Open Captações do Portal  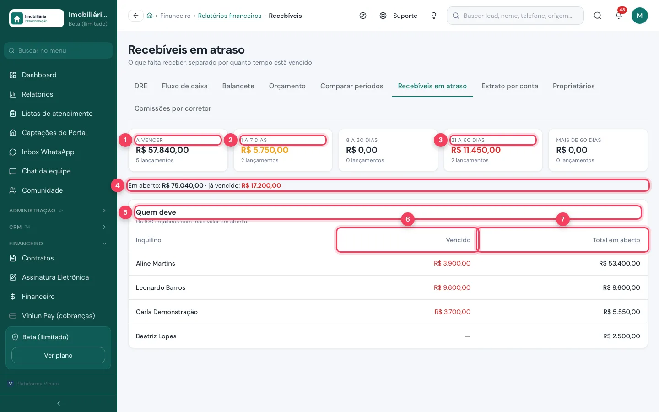(59, 133)
